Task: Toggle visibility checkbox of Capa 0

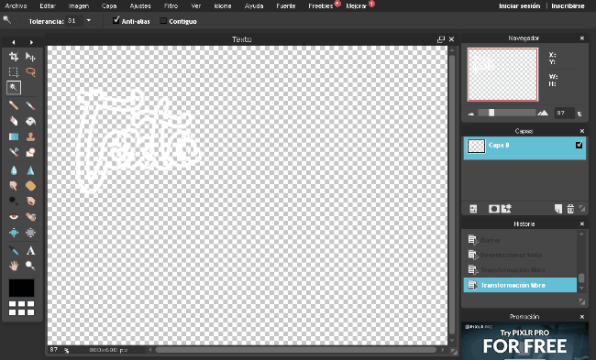Action: (x=579, y=145)
